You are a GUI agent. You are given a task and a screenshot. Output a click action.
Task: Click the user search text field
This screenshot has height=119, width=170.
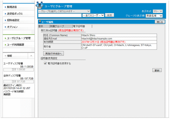pyautogui.click(x=60, y=15)
